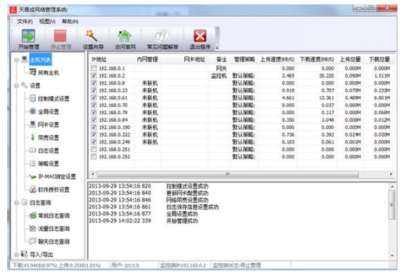409x277 pixels.
Task: Select the 导入/导出 disk icon
Action: click(25, 254)
